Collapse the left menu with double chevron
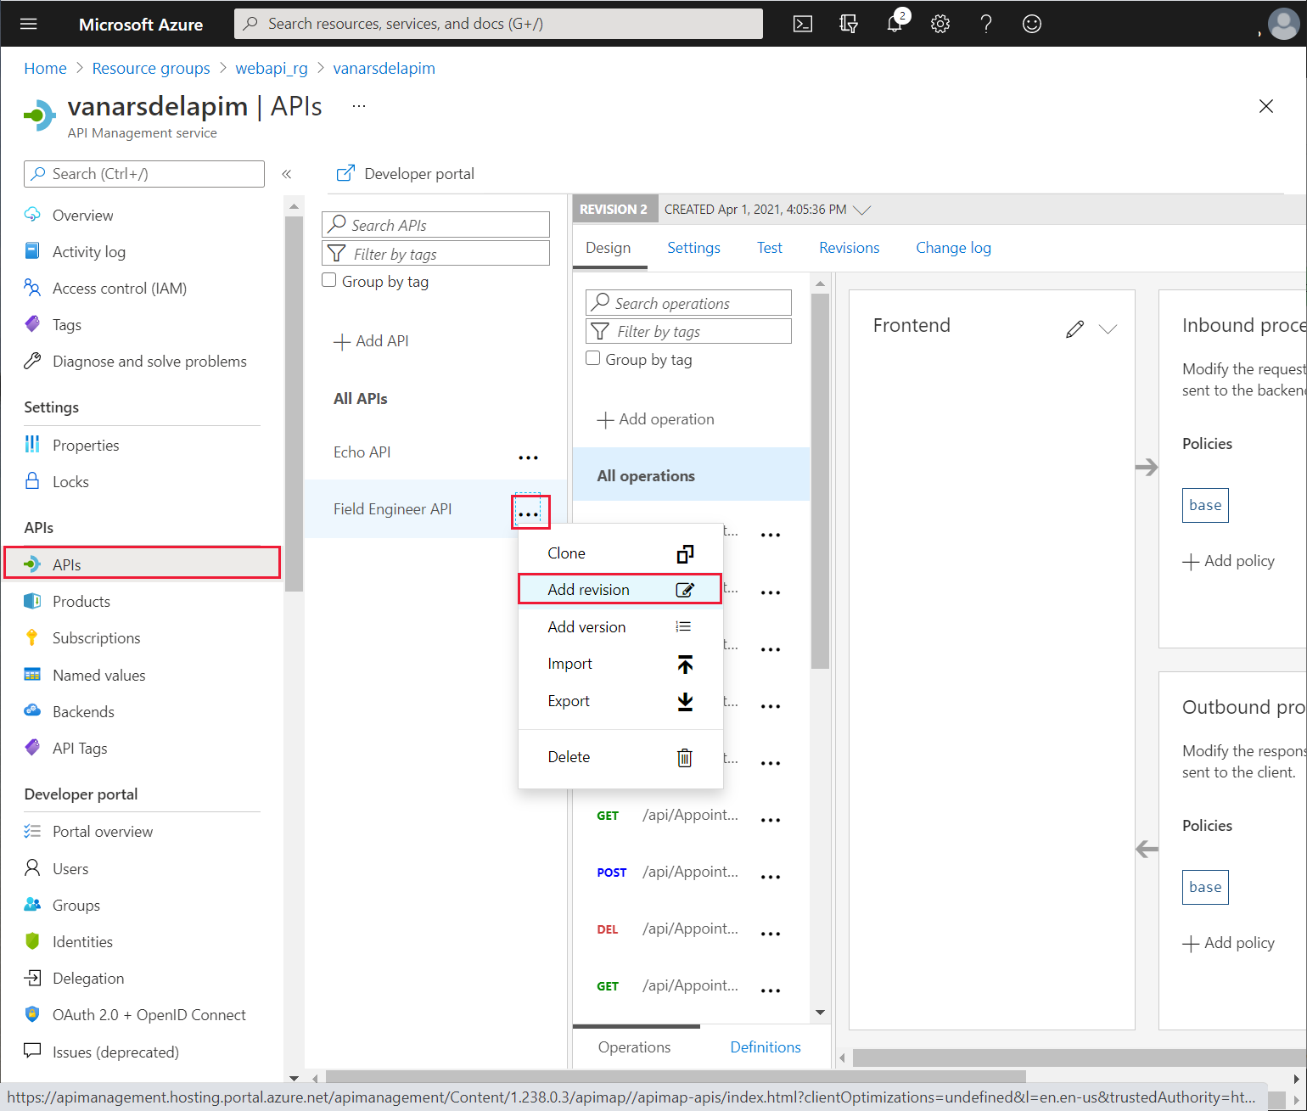Viewport: 1307px width, 1111px height. [287, 174]
